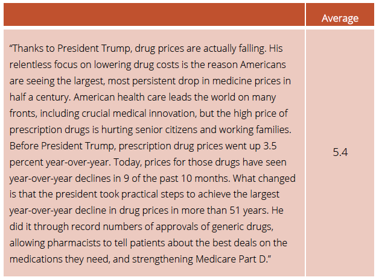Viewport: 379px width, 280px height.
Task: Click the words 'What changed'
Action: click(264, 178)
